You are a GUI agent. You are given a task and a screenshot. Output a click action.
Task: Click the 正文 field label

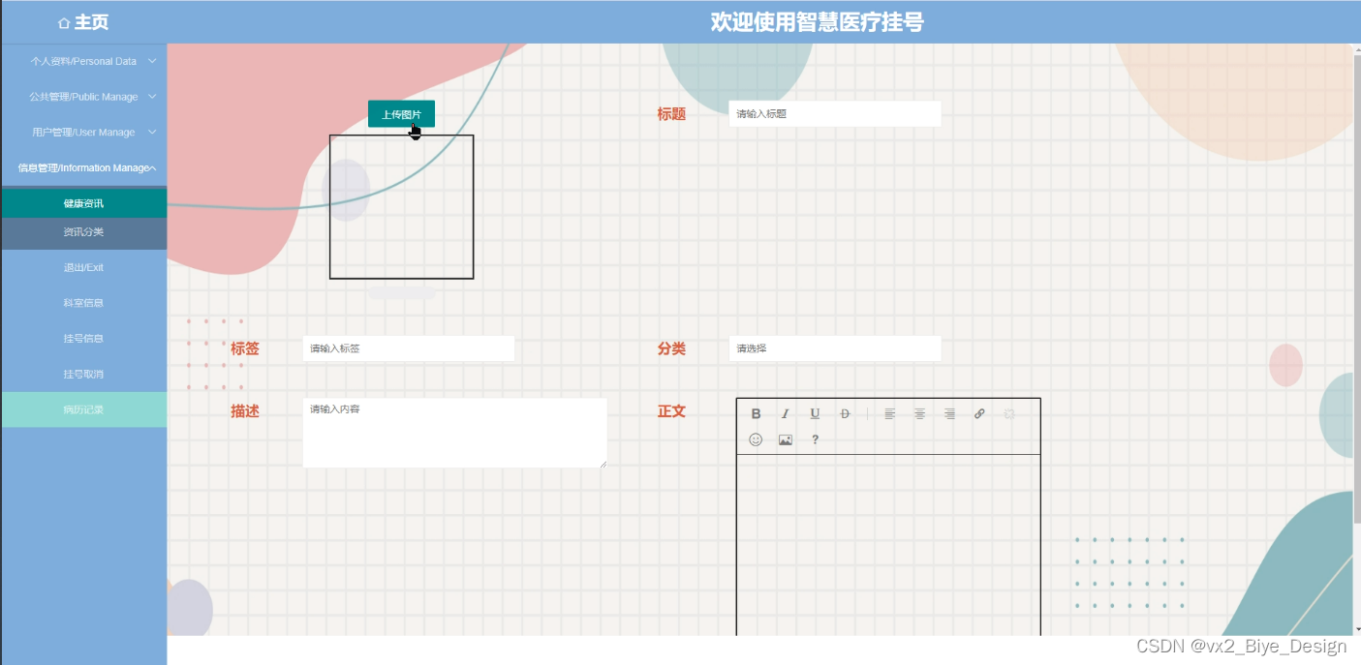pos(671,411)
